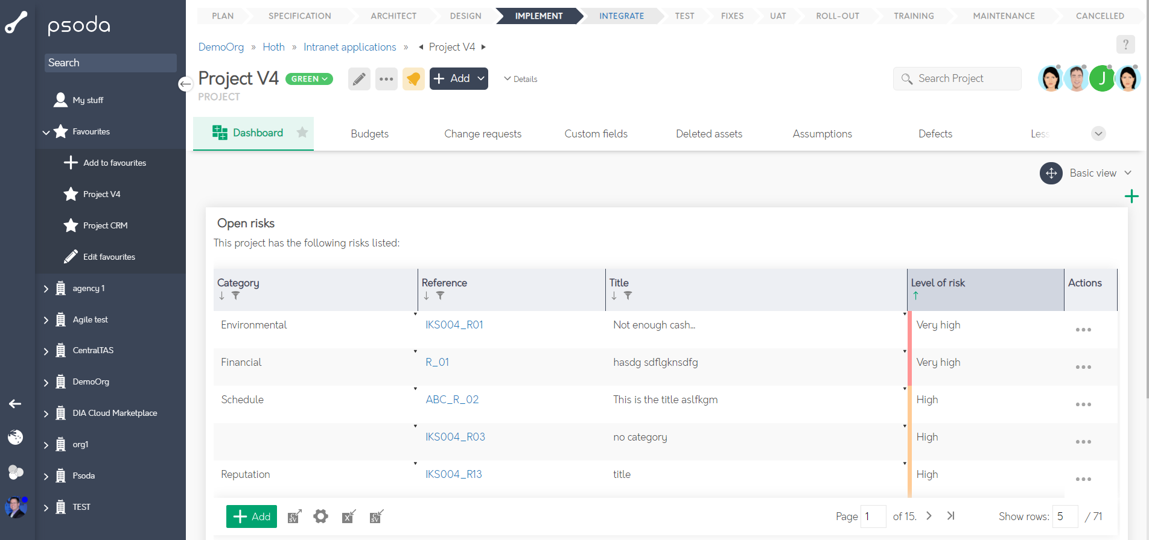Switch to the Budgets tab
This screenshot has height=540, width=1149.
pos(369,134)
